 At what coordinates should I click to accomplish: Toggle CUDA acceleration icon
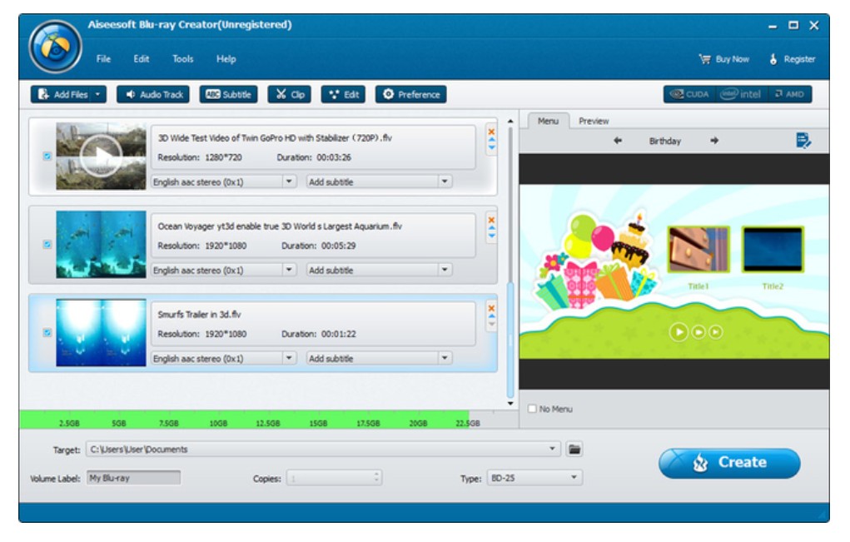pos(689,94)
